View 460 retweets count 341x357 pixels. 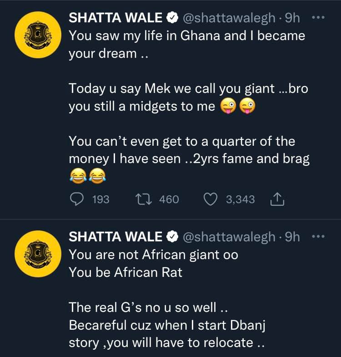click(x=169, y=199)
